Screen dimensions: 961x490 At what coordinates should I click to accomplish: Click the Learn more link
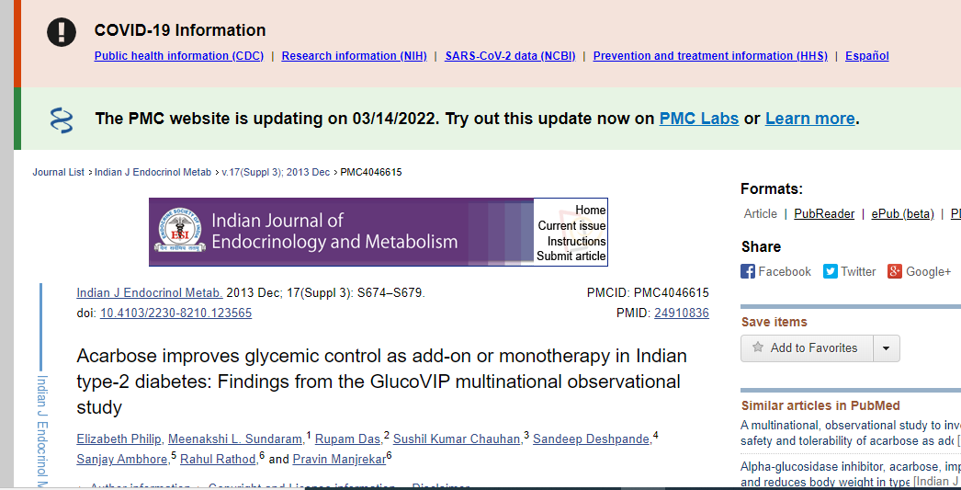click(x=809, y=119)
